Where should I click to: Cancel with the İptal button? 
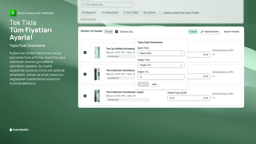(x=154, y=84)
